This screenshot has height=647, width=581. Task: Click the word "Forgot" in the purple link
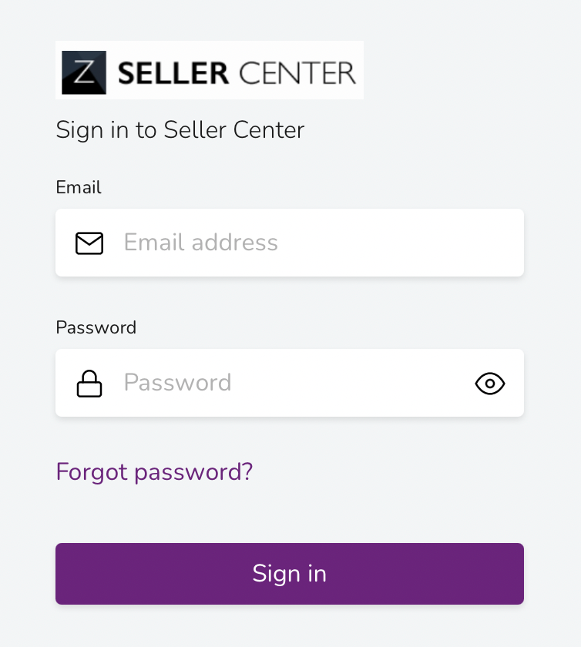click(92, 471)
